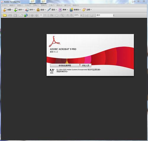This screenshot has width=148, height=141.
Task: Open the 高级(A) Advanced menu
Action: [x=59, y=5]
